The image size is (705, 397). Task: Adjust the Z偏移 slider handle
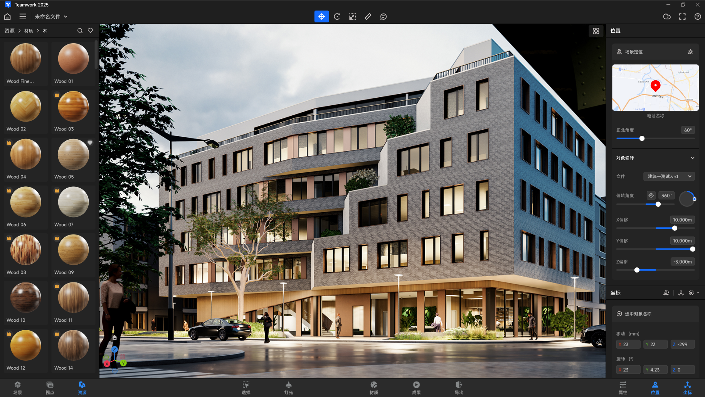click(x=637, y=270)
